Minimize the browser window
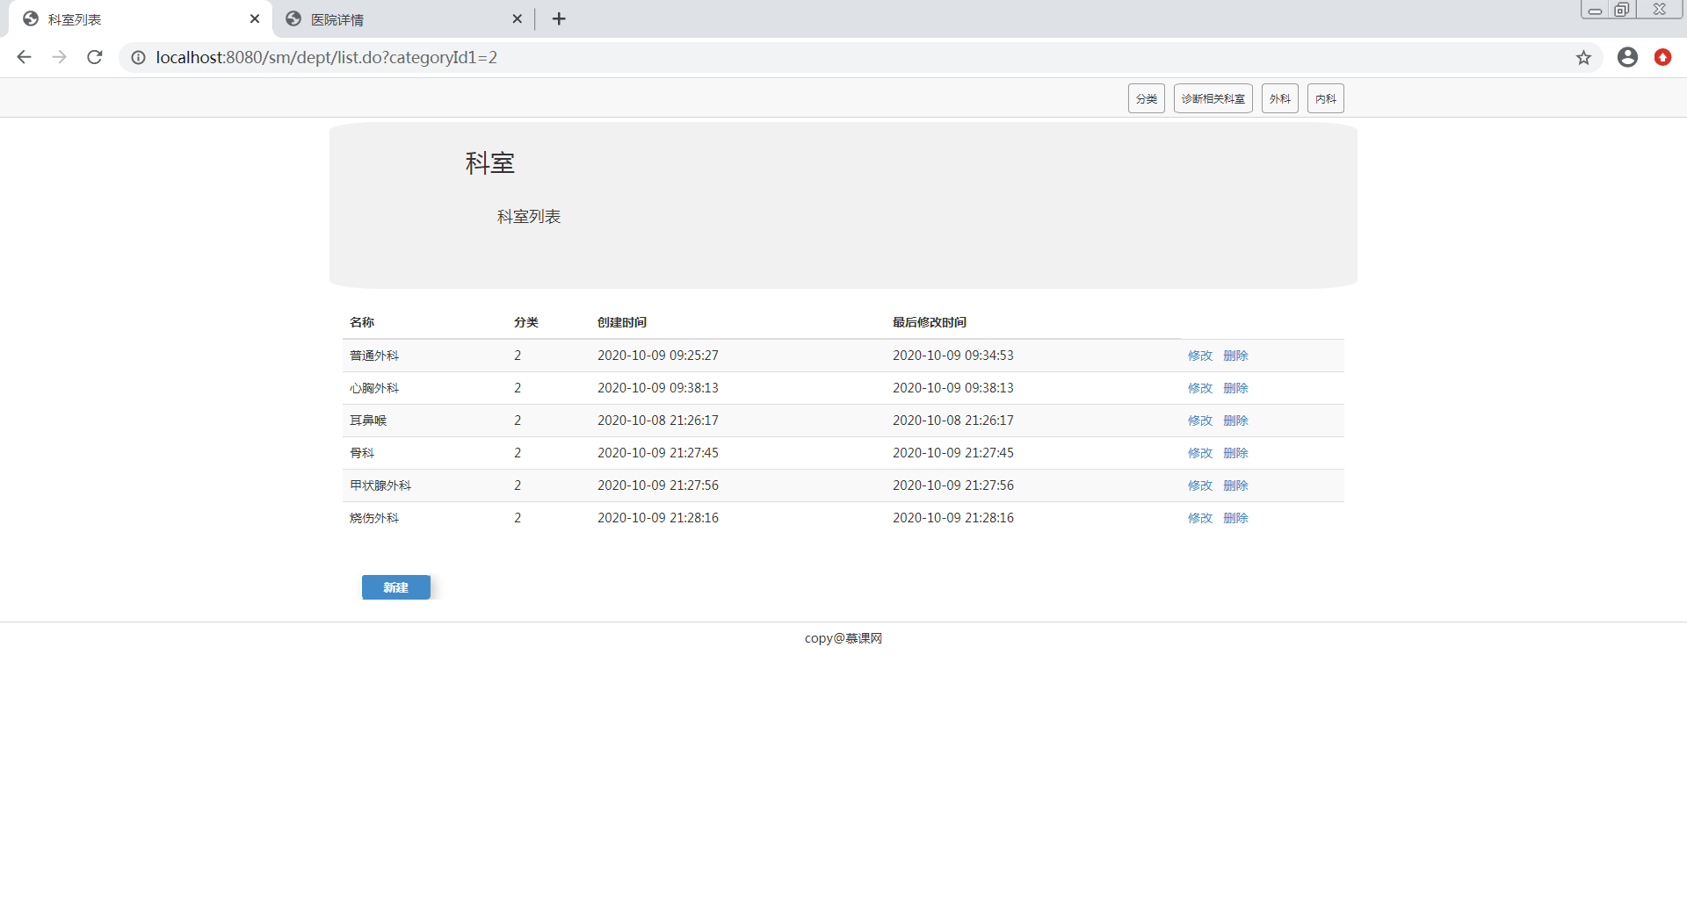This screenshot has width=1687, height=906. click(x=1595, y=10)
